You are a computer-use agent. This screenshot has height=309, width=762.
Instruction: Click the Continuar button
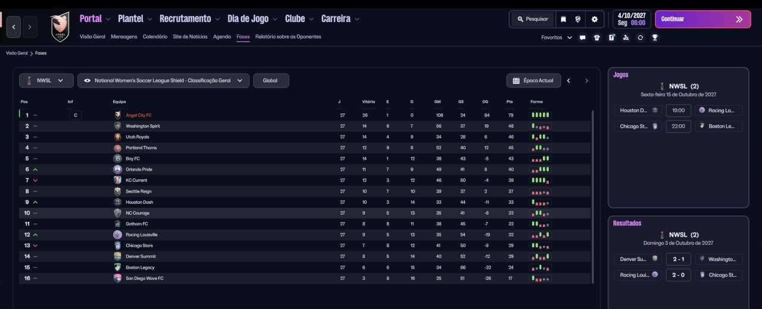click(x=703, y=19)
